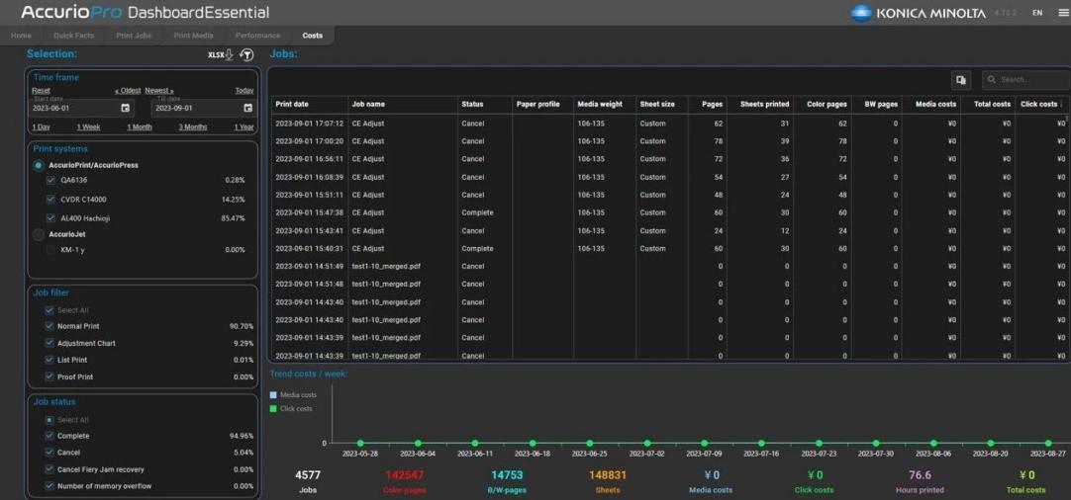Click the Today link

pos(244,90)
